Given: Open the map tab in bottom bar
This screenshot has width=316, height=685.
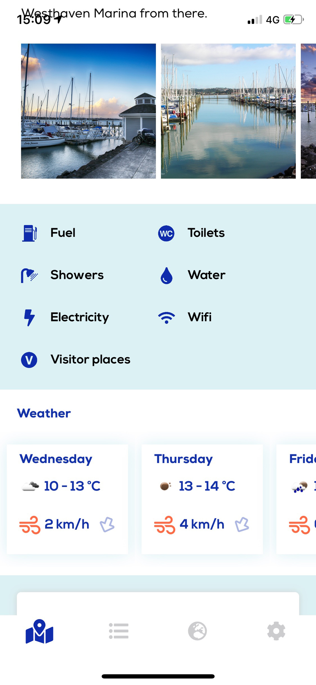Looking at the screenshot, I should coord(40,631).
